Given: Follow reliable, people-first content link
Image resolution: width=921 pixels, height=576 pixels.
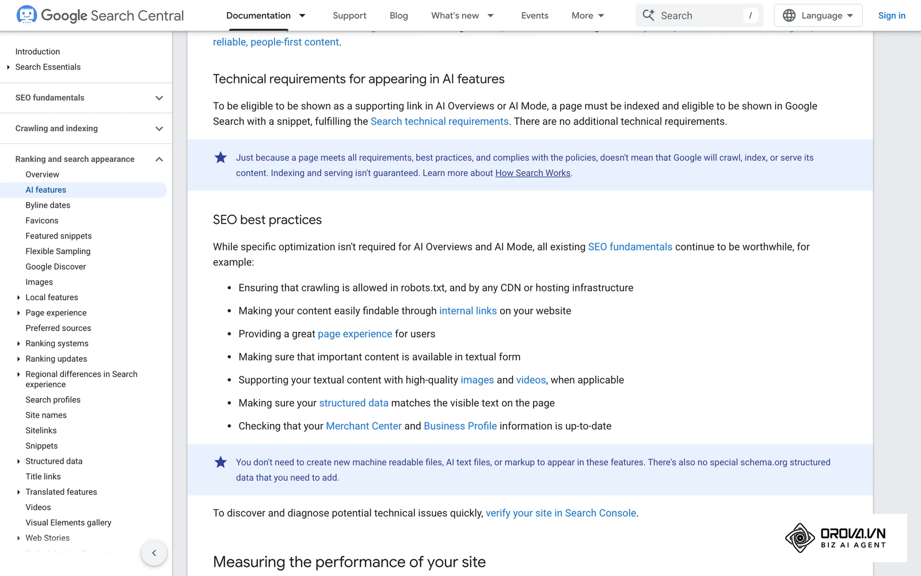Looking at the screenshot, I should 276,42.
